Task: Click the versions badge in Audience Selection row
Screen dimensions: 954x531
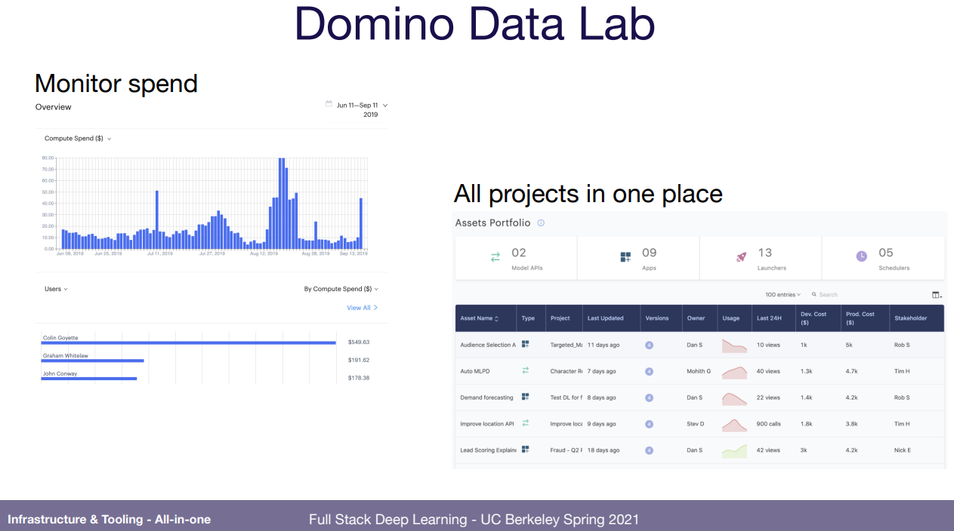Action: pos(649,345)
